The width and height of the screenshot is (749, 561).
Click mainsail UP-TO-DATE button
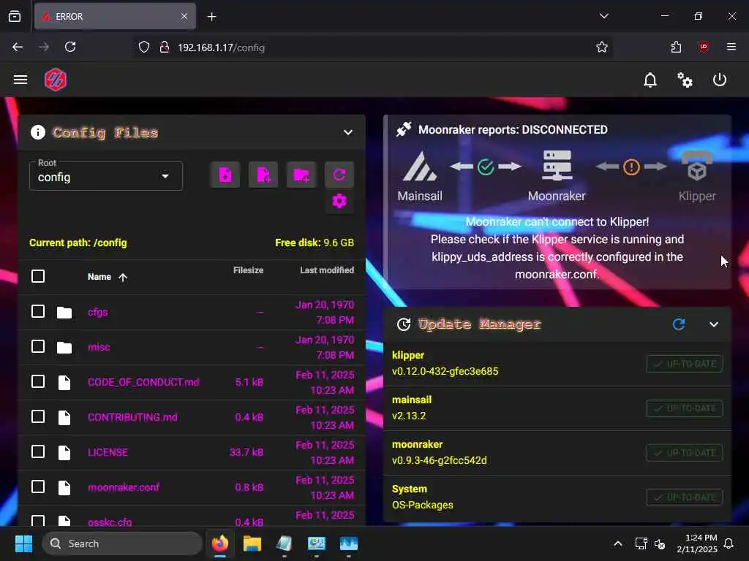pyautogui.click(x=684, y=408)
